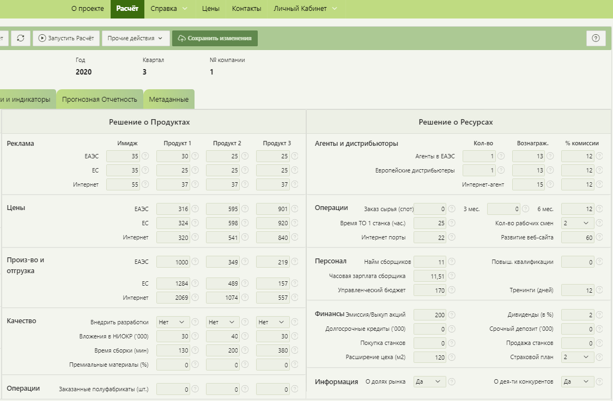The width and height of the screenshot is (613, 401).
Task: Click help icon beside Страховой план dropdown
Action: coord(600,357)
